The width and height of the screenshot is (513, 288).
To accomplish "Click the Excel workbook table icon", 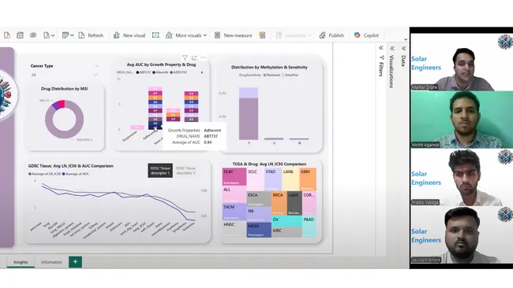I will [20, 35].
